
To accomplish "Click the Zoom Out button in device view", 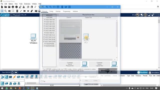I will click(108, 17).
